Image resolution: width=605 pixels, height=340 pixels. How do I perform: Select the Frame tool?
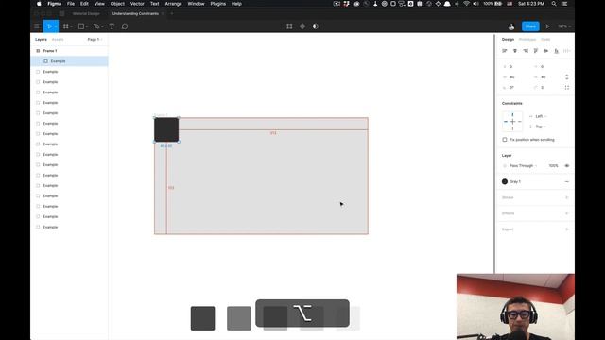point(66,26)
